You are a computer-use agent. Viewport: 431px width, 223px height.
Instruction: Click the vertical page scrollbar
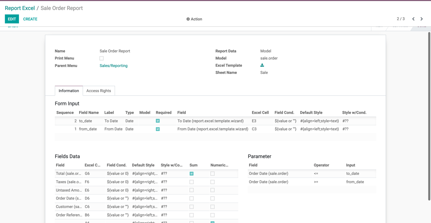[x=429, y=116]
